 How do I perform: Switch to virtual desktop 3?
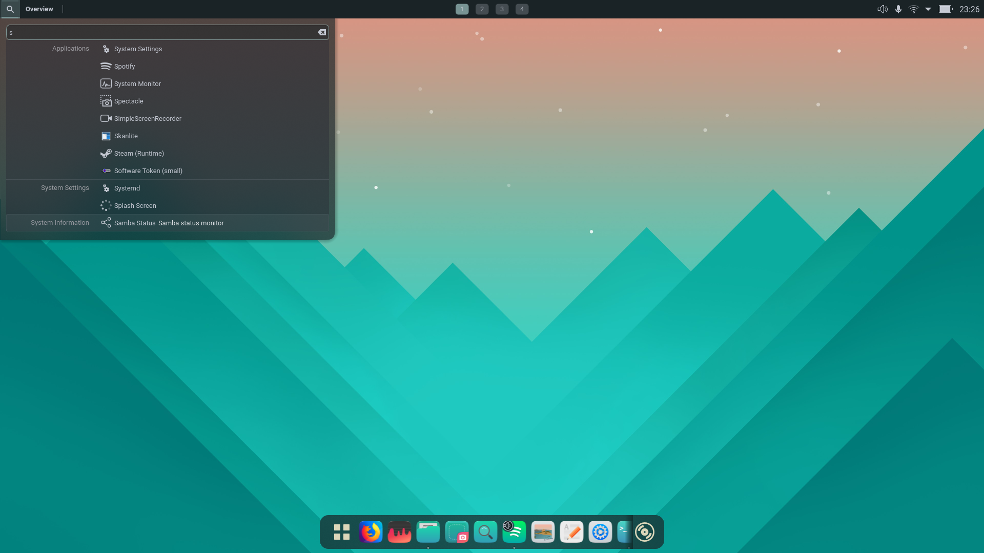pyautogui.click(x=502, y=9)
